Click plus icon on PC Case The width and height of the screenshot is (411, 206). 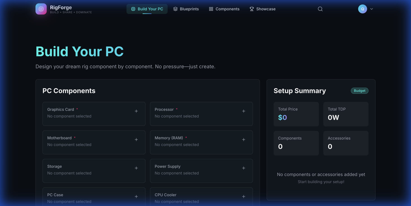(x=136, y=197)
